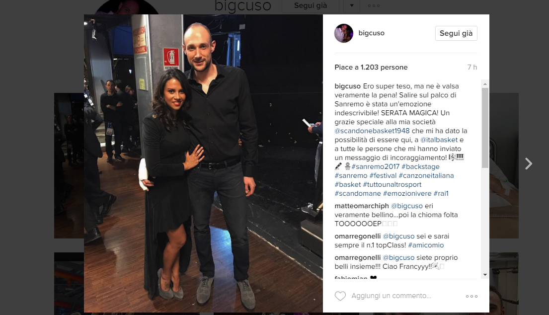The height and width of the screenshot is (315, 549).
Task: Open matteomarchiph's profile from the comment
Action: click(362, 206)
